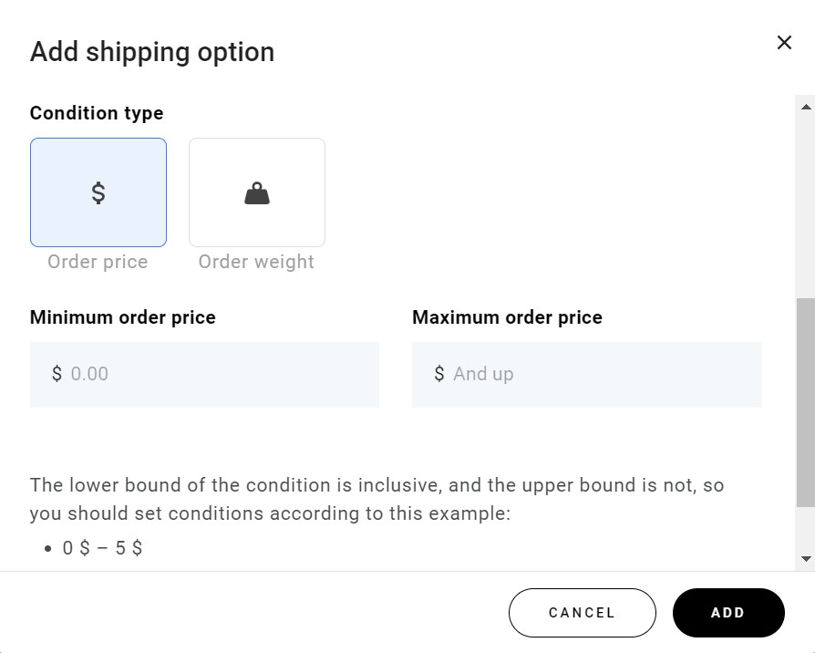Click the scrollbar down arrow
The image size is (815, 653).
coord(806,559)
